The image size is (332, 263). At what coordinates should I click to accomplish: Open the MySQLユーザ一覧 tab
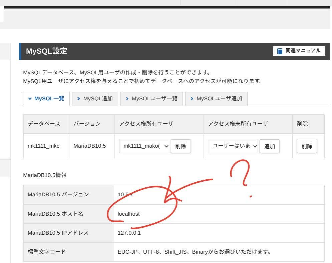pos(151,99)
